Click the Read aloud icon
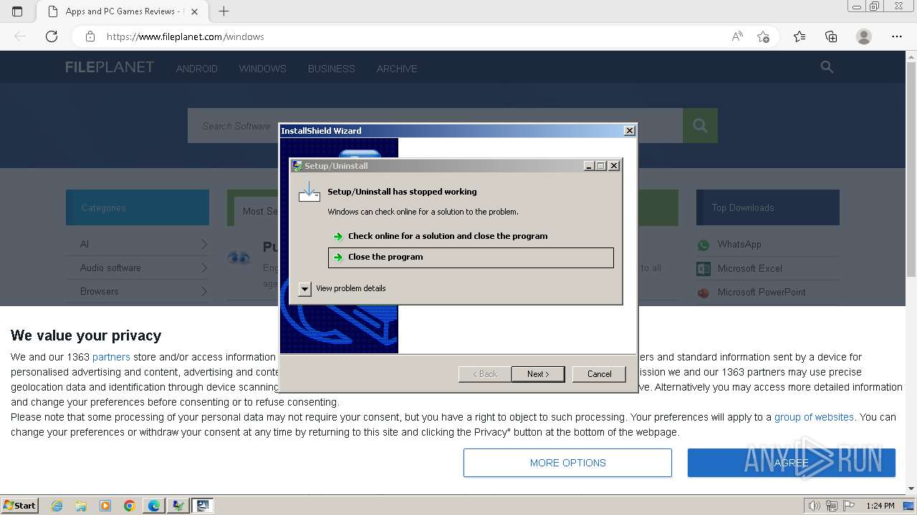The width and height of the screenshot is (917, 515). tap(737, 36)
